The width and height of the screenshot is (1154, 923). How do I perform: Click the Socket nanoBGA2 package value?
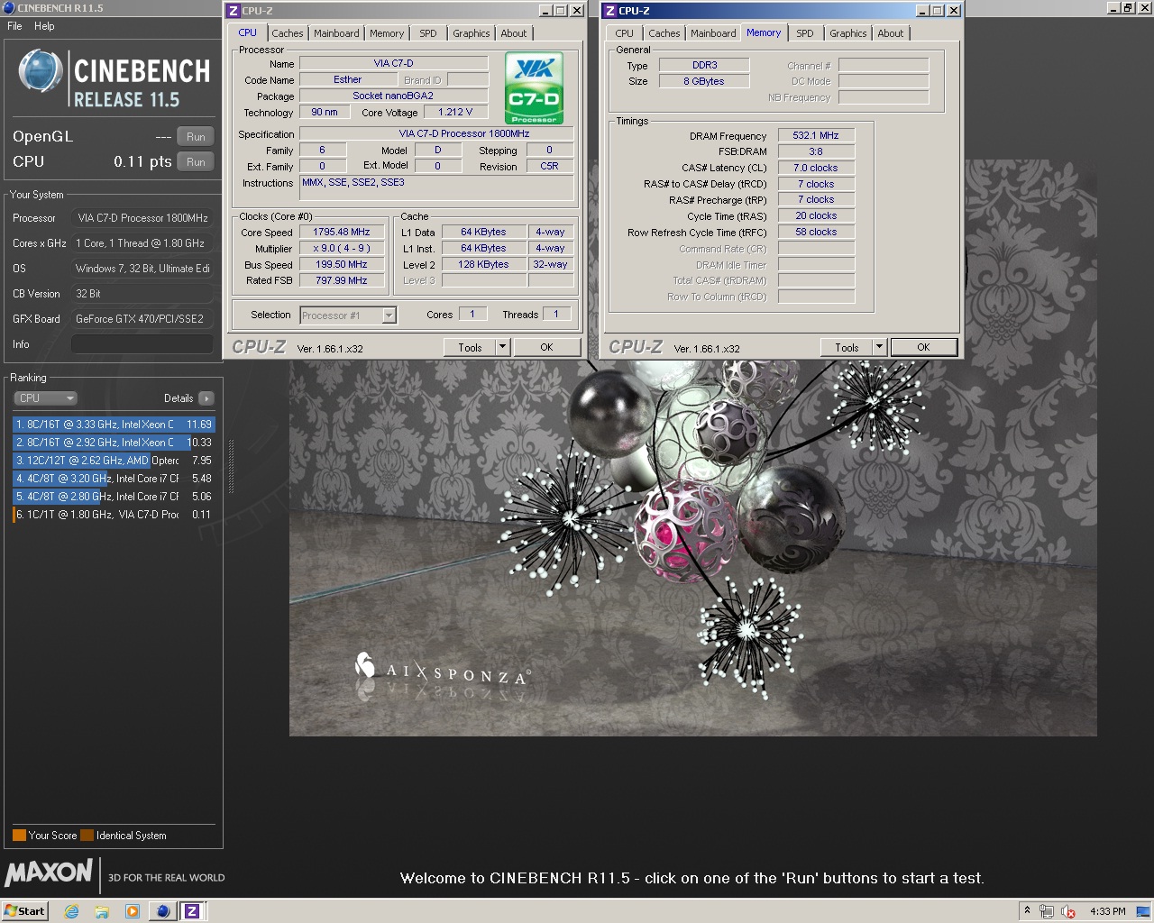pyautogui.click(x=393, y=96)
